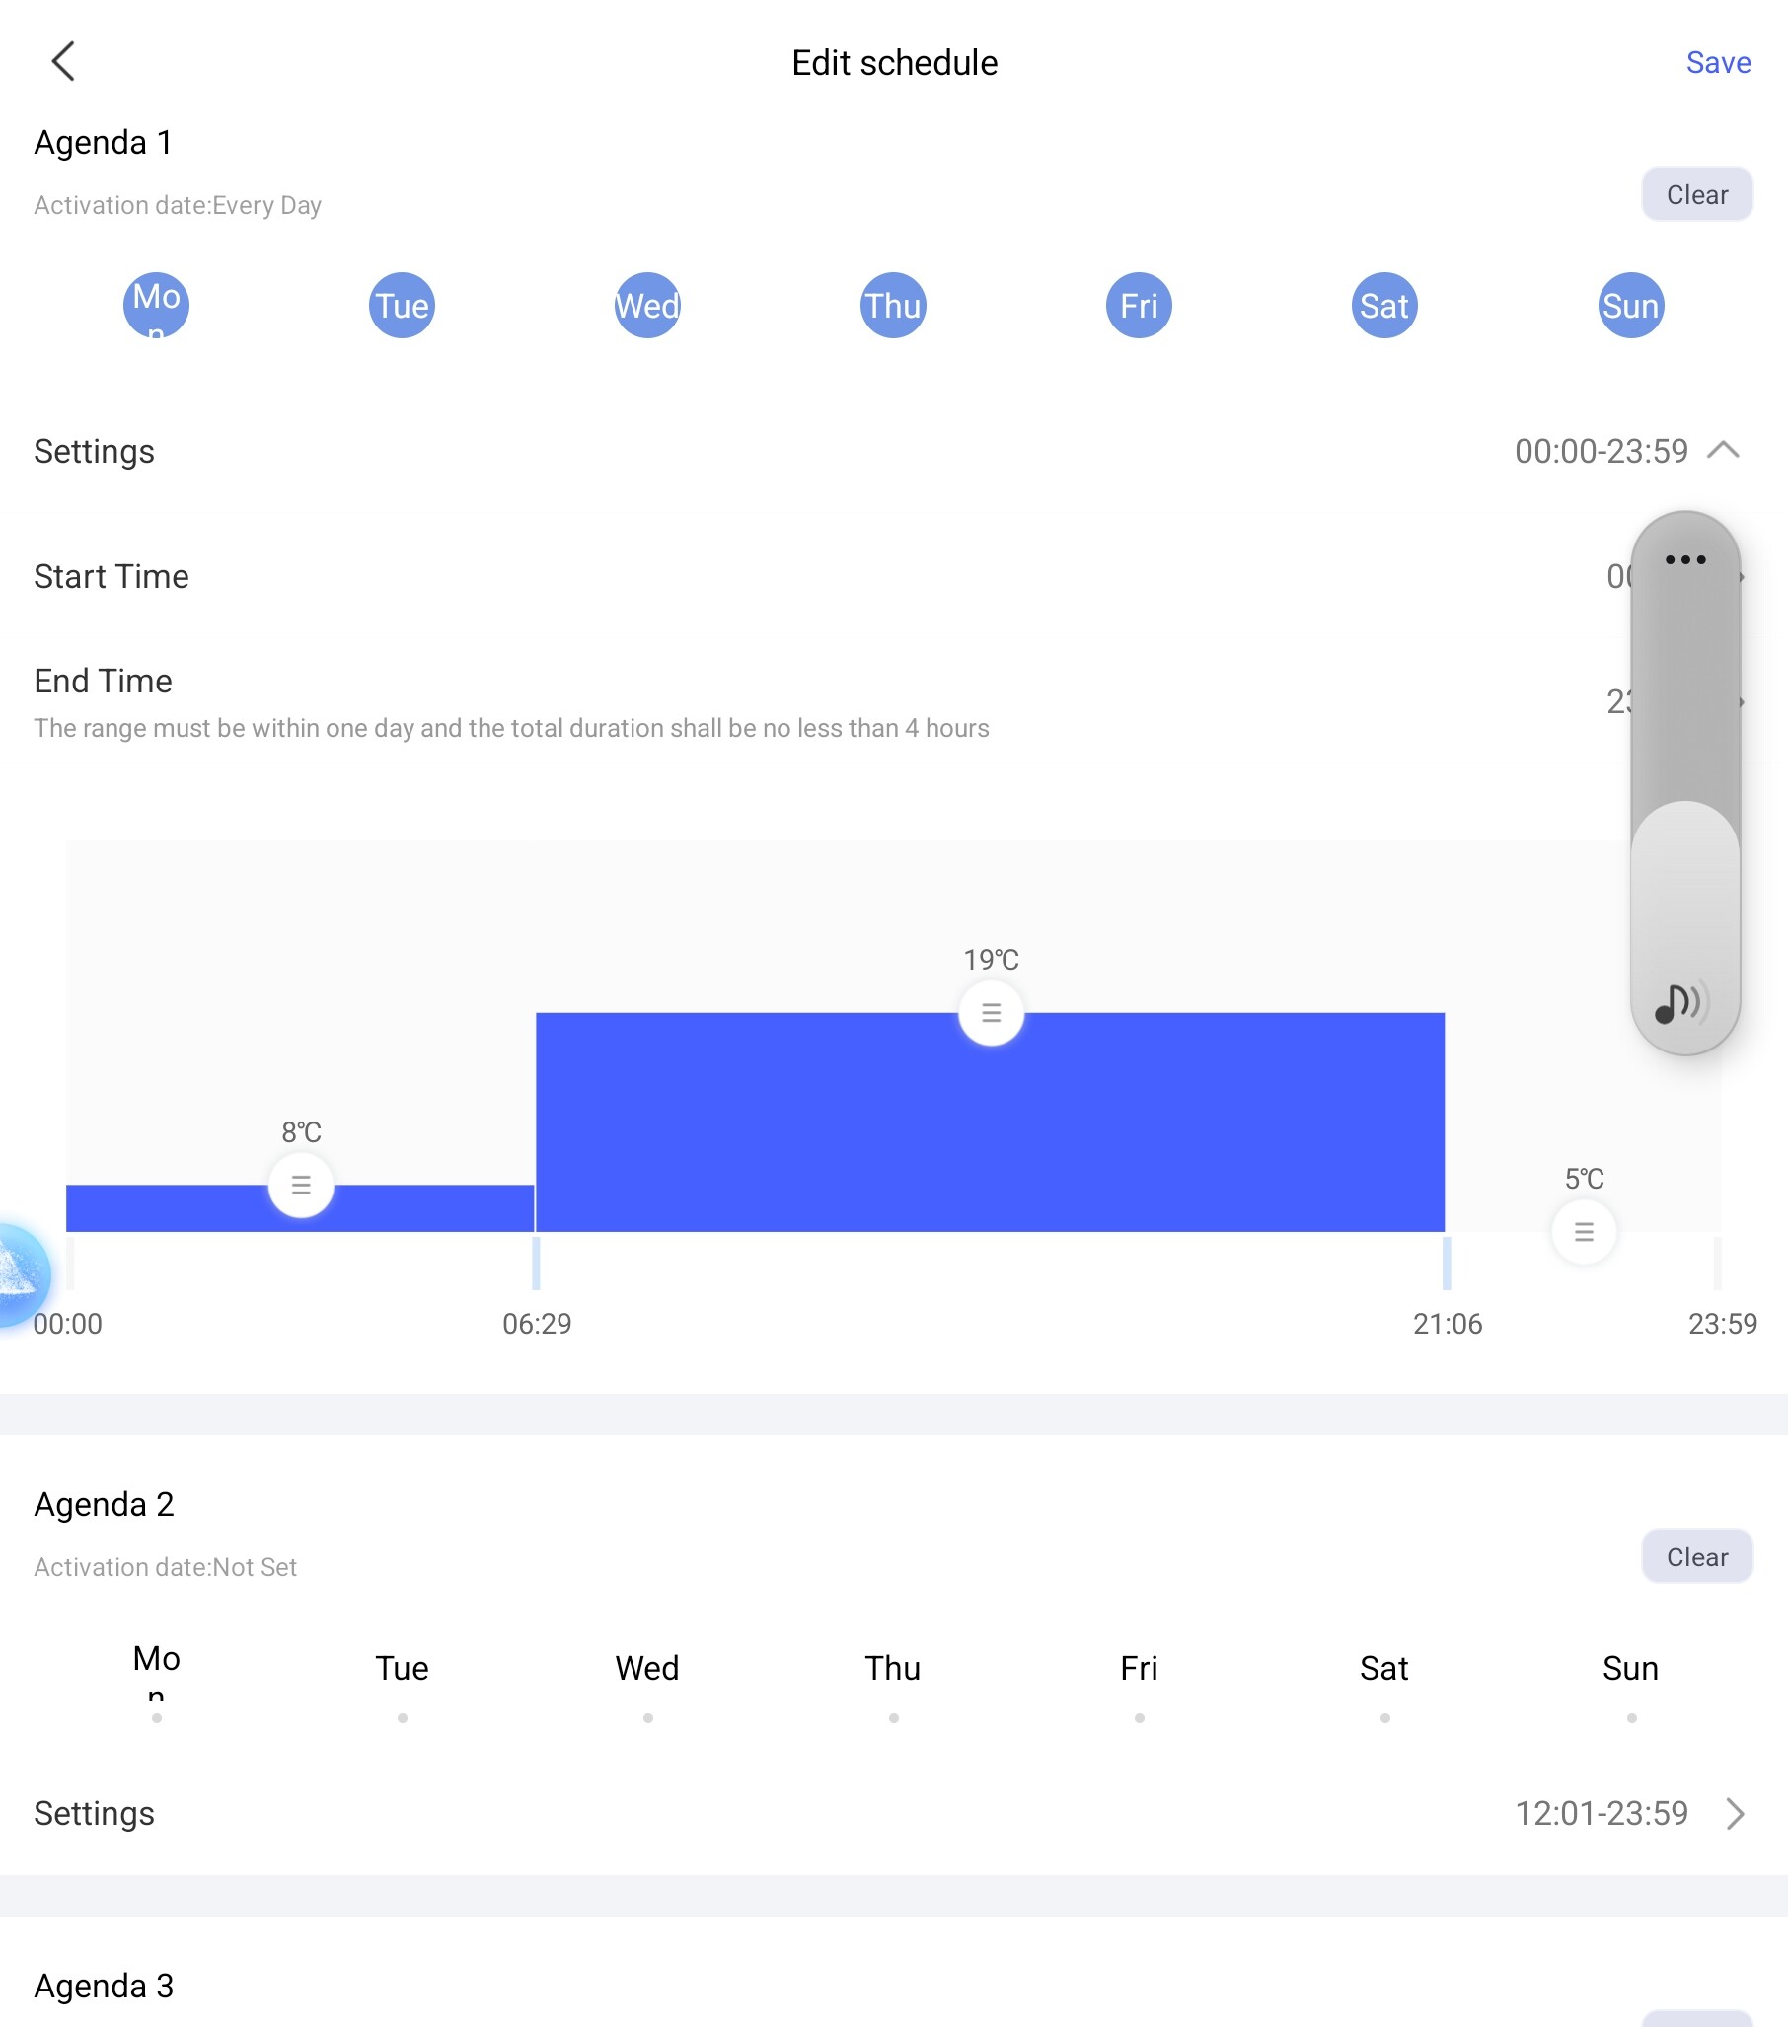Tap the 06:29 timeline divider marker
Viewport: 1788px width, 2027px height.
tap(536, 1263)
